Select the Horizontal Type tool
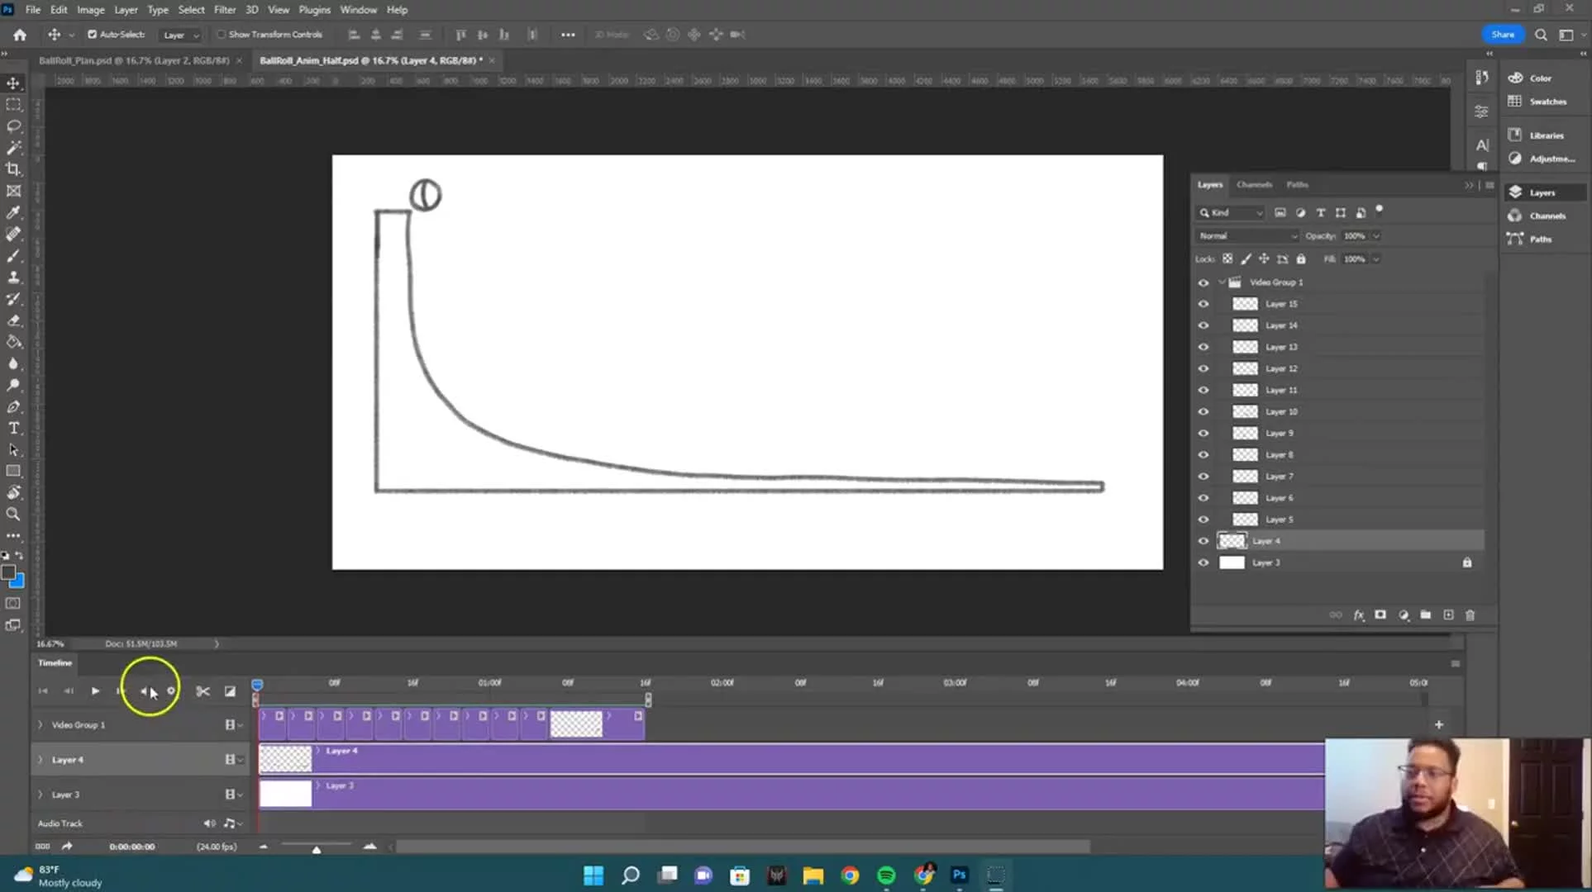This screenshot has width=1592, height=892. pyautogui.click(x=13, y=428)
